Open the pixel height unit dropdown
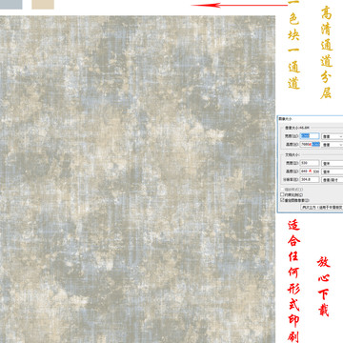Image resolution: width=343 pixels, height=343 pixels. tap(333, 145)
